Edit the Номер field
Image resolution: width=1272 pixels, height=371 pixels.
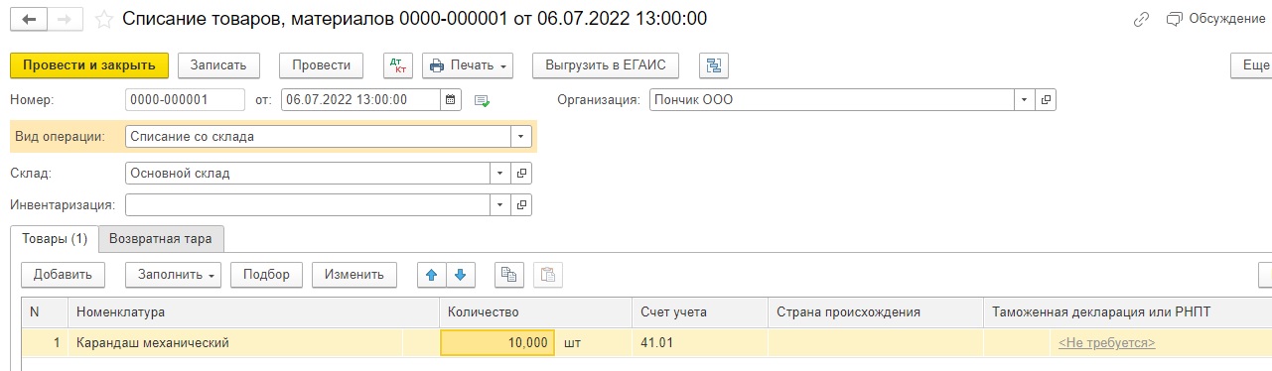[x=186, y=100]
